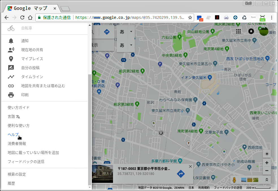The width and height of the screenshot is (278, 191).
Task: Click the URL address bar
Action: point(114,17)
